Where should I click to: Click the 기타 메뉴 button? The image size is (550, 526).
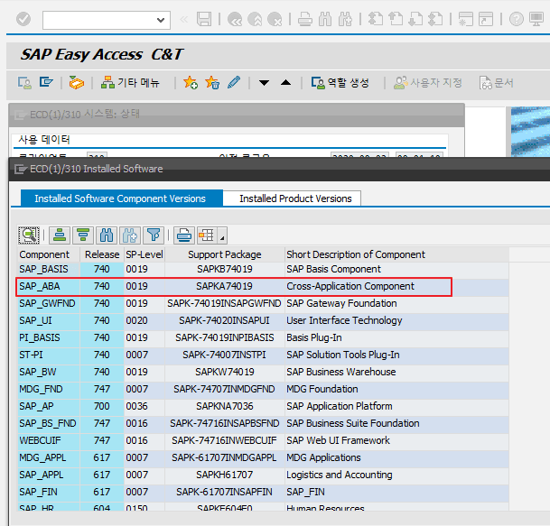tap(130, 83)
